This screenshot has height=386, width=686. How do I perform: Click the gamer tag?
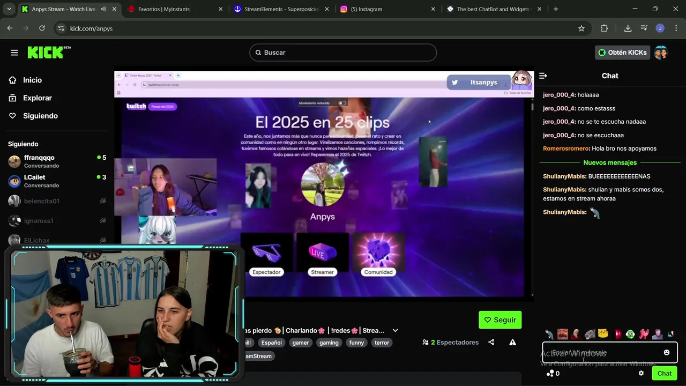301,343
